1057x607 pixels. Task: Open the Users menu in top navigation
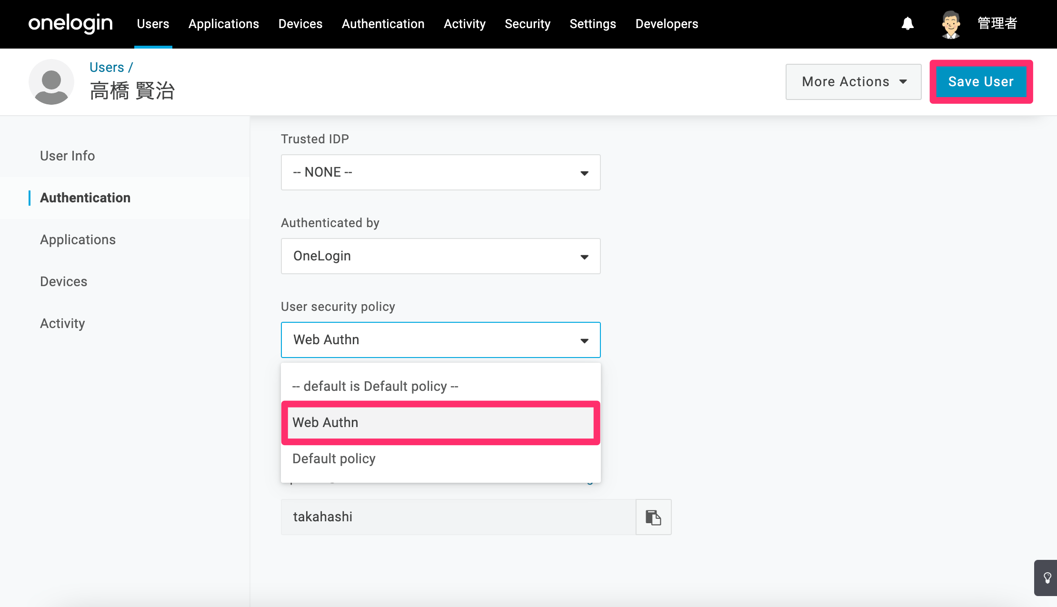[153, 24]
